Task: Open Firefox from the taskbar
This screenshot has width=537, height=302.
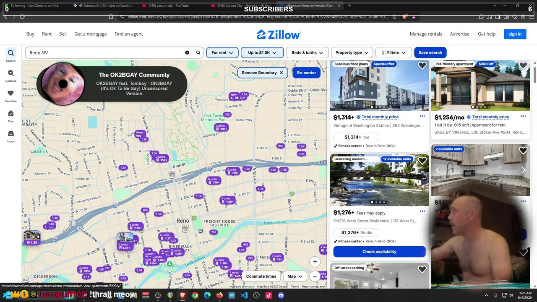Action: pyautogui.click(x=219, y=295)
